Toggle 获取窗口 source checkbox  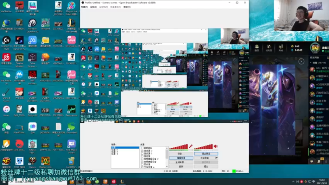click(142, 148)
